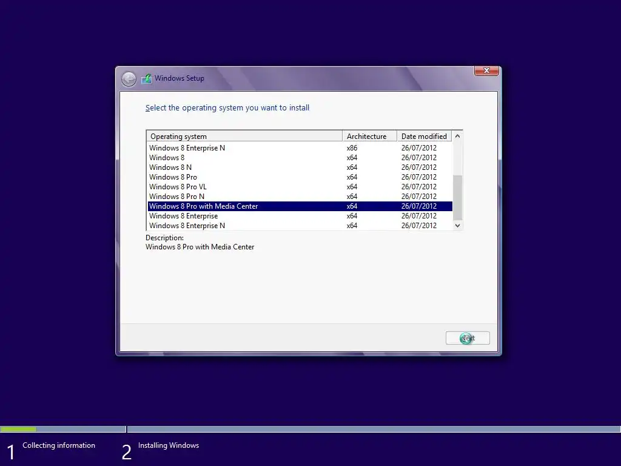
Task: Select the Windows 8 Pro row
Action: click(300, 177)
